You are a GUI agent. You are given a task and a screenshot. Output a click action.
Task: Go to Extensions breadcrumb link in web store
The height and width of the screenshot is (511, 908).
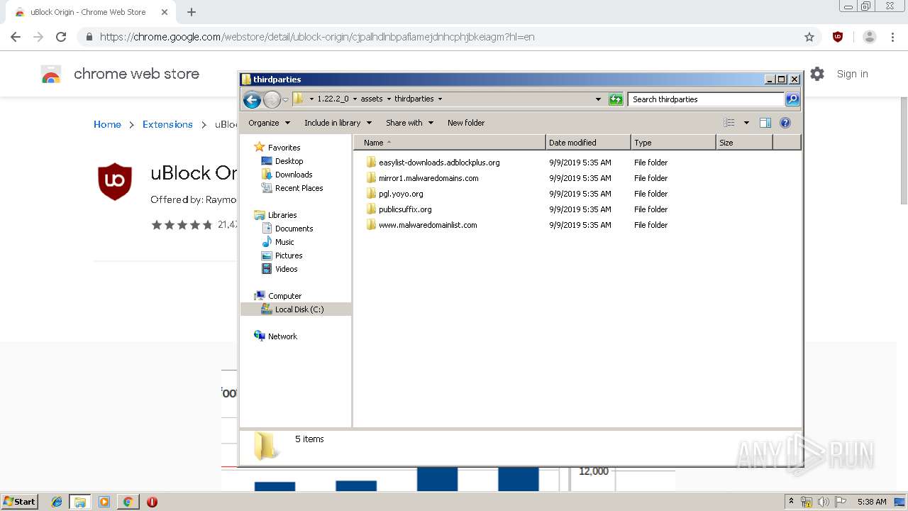pos(167,124)
